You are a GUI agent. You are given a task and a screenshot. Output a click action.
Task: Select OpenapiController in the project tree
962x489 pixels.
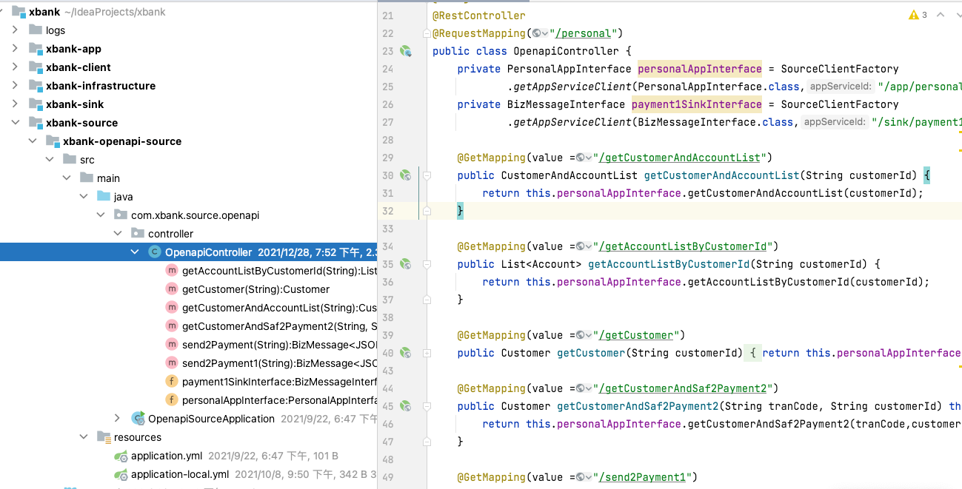(208, 252)
